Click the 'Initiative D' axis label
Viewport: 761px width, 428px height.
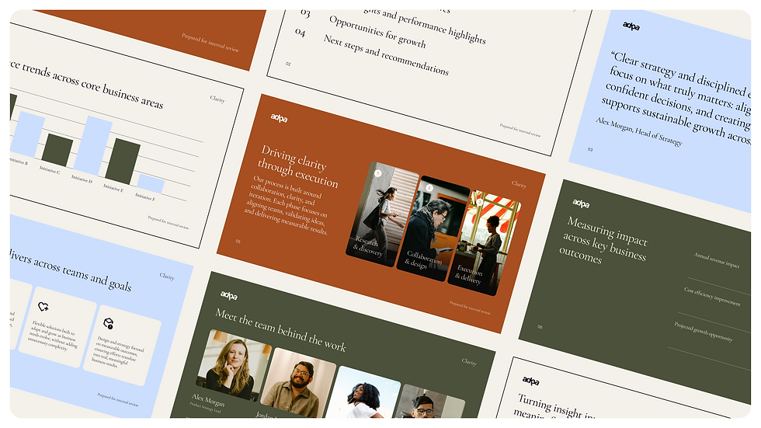[x=82, y=179]
